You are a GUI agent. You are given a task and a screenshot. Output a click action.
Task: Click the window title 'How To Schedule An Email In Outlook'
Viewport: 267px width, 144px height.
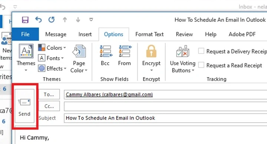pyautogui.click(x=220, y=20)
